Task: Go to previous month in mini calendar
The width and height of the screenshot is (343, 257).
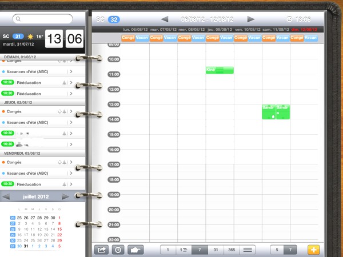Action: 6,196
